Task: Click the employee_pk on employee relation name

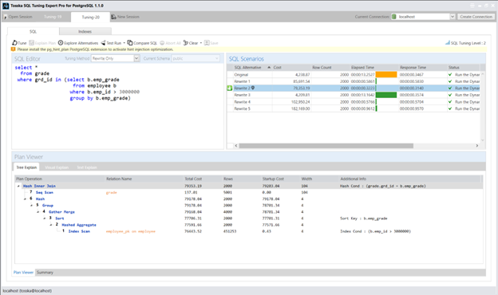Action: (x=131, y=231)
